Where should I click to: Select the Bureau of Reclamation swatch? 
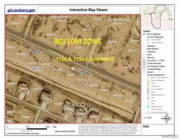coord(148,80)
